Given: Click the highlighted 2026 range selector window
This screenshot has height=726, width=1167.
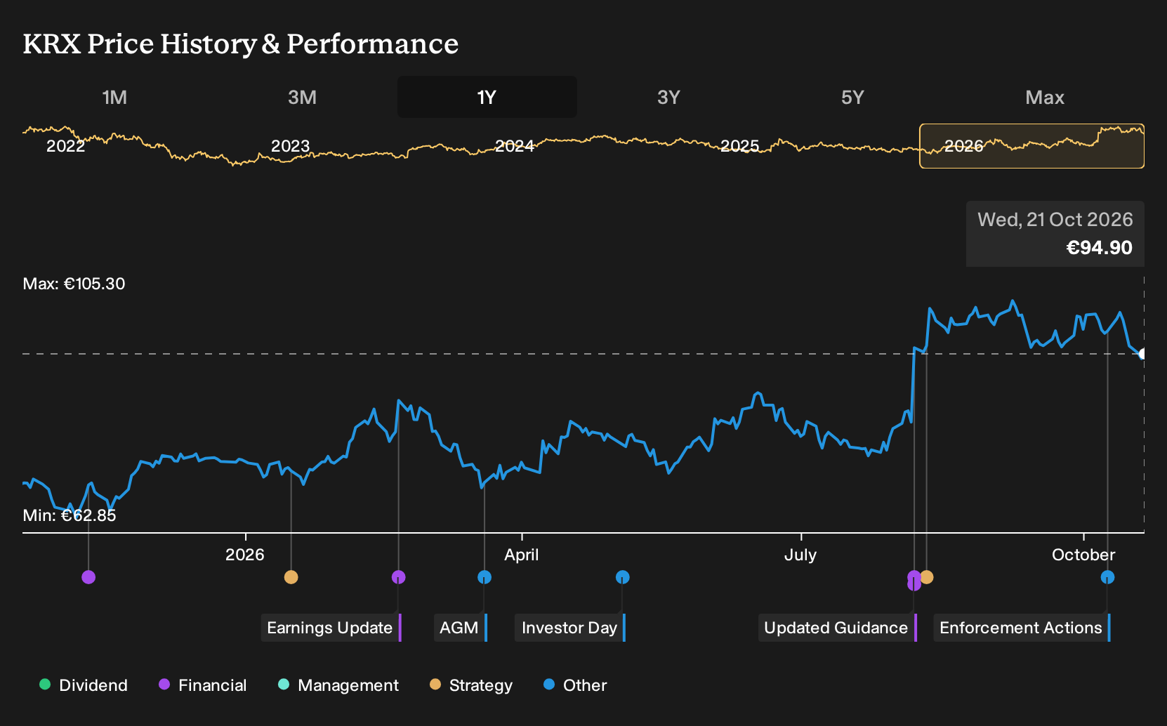Looking at the screenshot, I should coord(1031,146).
